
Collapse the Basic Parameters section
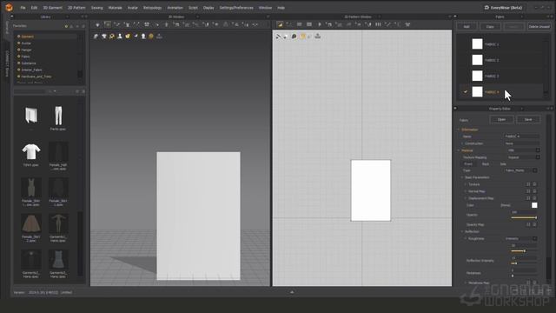462,177
